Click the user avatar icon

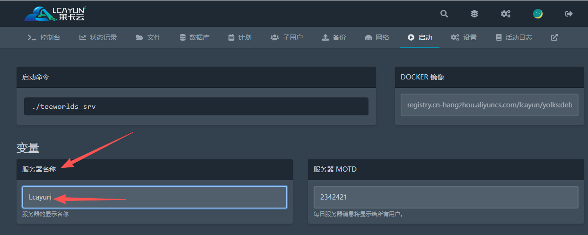(x=538, y=14)
